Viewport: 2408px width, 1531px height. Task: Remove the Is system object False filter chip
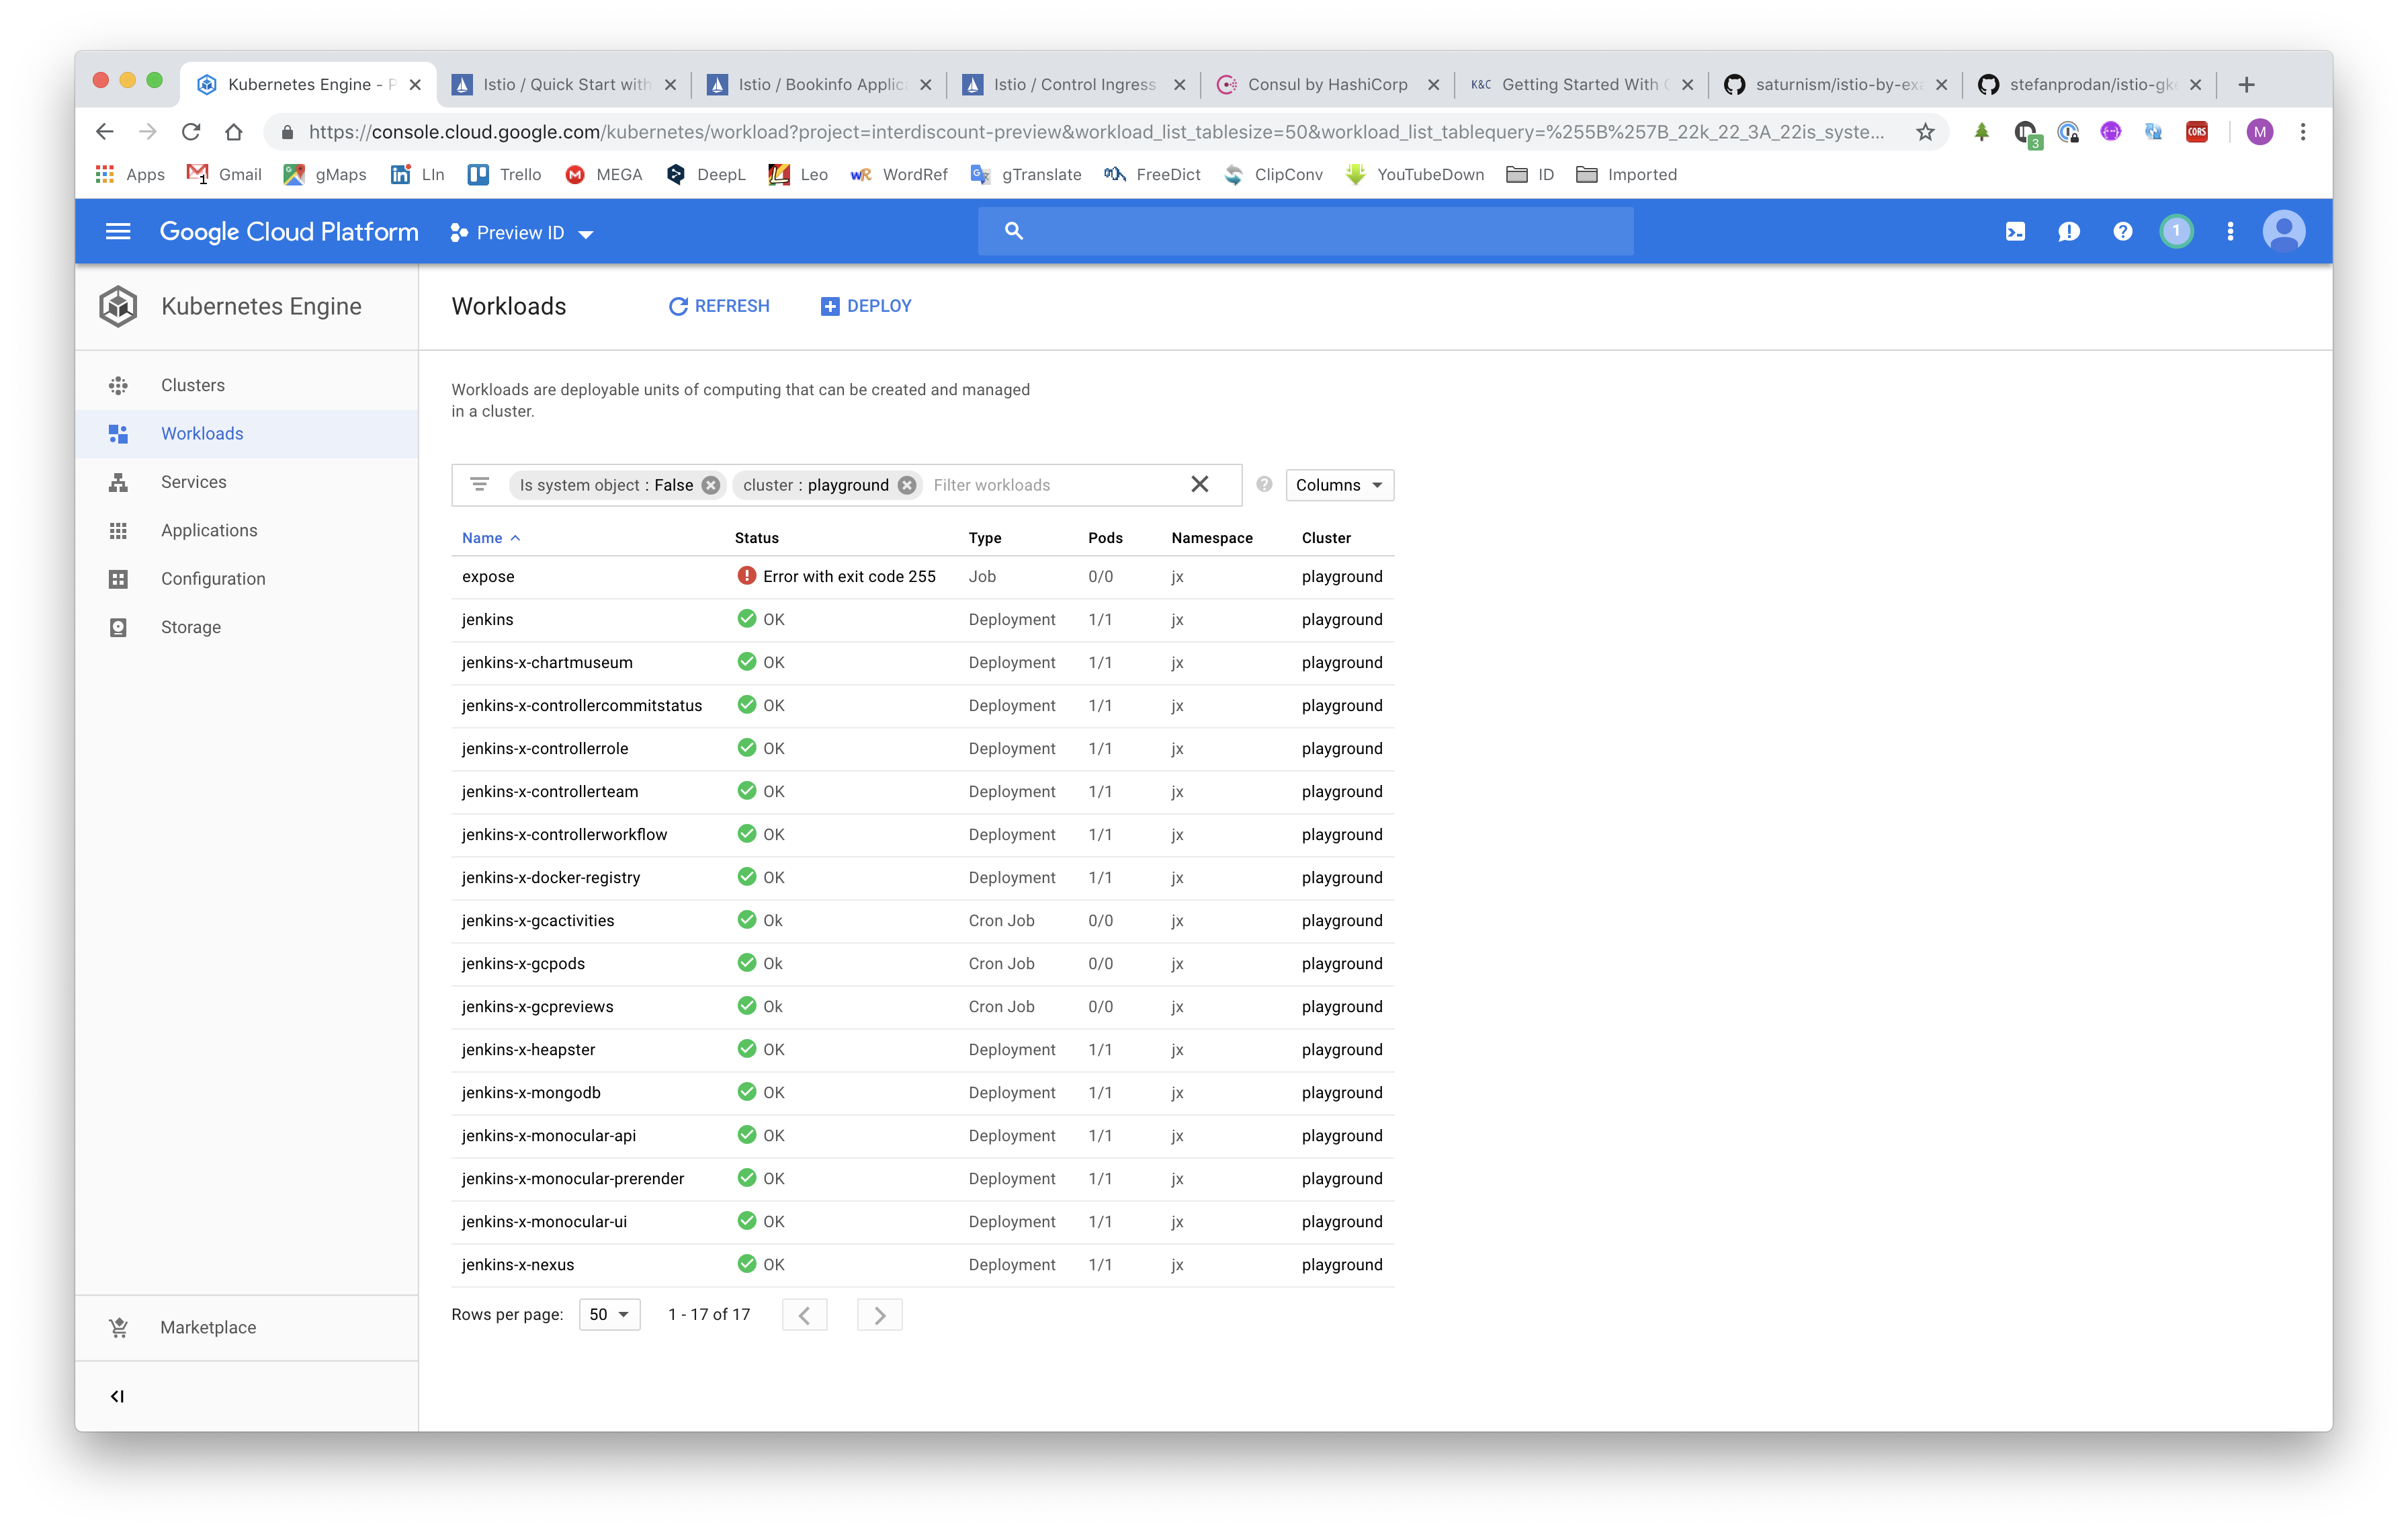pyautogui.click(x=710, y=484)
